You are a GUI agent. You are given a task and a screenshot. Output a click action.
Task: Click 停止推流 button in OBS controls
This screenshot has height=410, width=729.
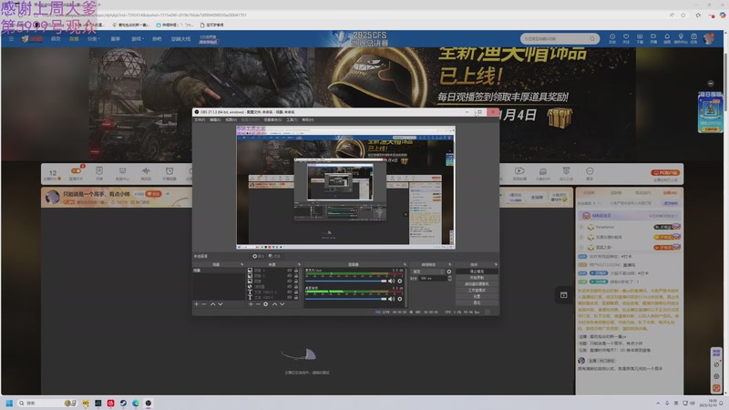(x=477, y=272)
